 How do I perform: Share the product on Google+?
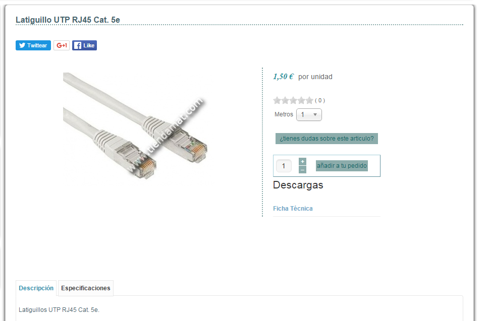pyautogui.click(x=62, y=45)
